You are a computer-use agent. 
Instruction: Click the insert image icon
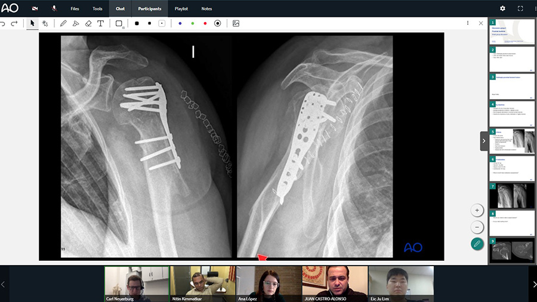pyautogui.click(x=236, y=23)
